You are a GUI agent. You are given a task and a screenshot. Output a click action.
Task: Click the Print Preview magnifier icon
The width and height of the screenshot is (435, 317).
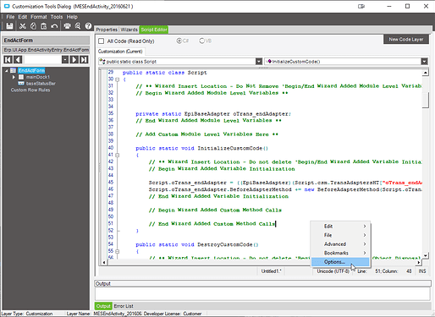(x=78, y=26)
